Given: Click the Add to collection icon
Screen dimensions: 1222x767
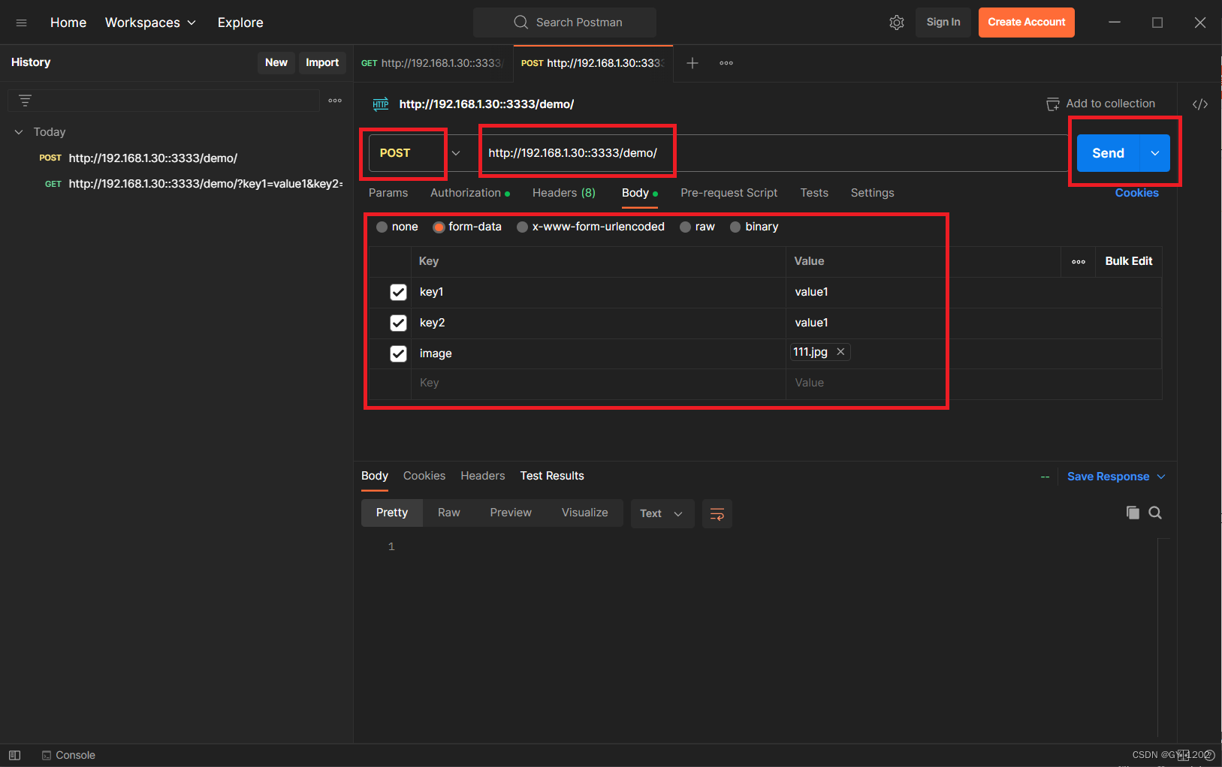Looking at the screenshot, I should click(1053, 104).
